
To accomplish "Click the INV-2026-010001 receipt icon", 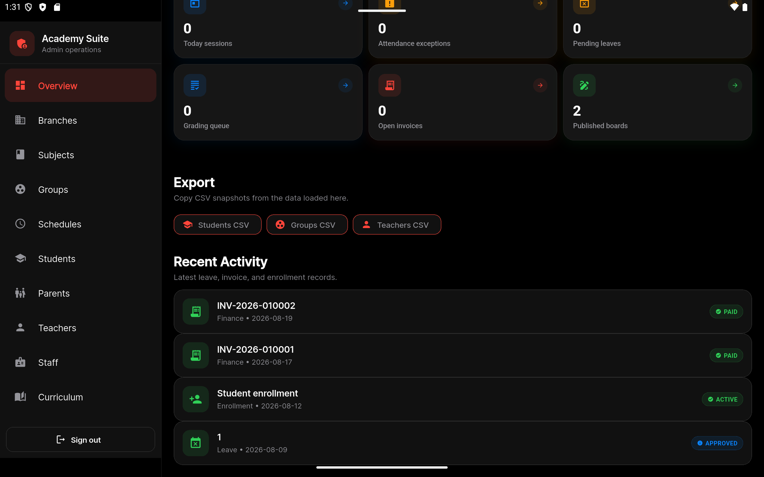I will pos(196,355).
